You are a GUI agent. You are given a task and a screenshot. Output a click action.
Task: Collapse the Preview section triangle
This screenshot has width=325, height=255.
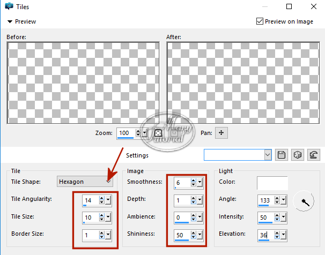10,22
